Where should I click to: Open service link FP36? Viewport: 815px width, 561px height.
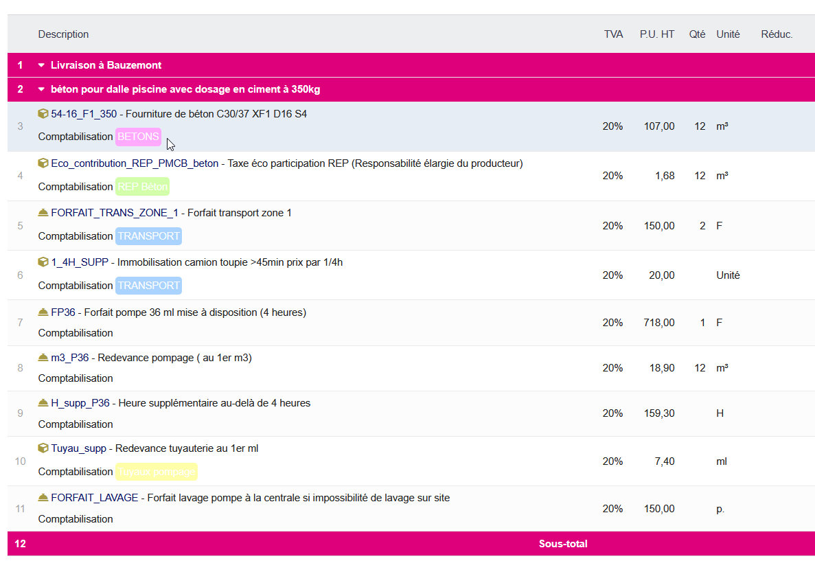click(63, 312)
